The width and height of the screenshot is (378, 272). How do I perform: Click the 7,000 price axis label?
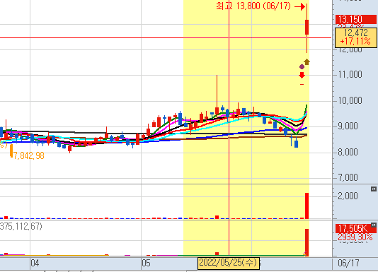coord(348,177)
